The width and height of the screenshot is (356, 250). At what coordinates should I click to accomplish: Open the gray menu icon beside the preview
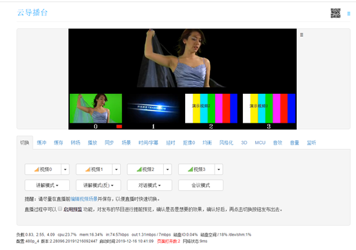(301, 35)
